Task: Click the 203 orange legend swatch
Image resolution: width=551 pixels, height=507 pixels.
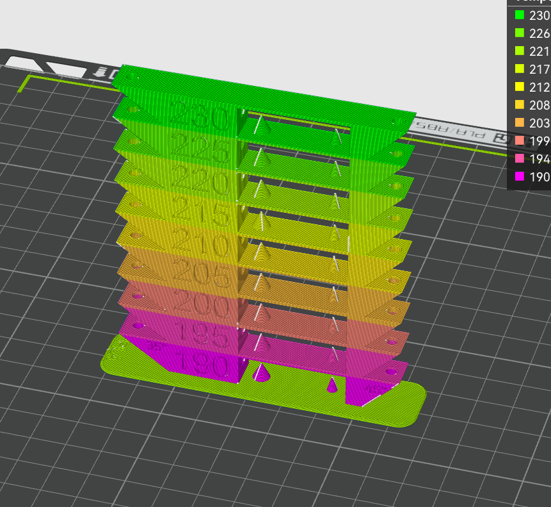Action: tap(520, 122)
